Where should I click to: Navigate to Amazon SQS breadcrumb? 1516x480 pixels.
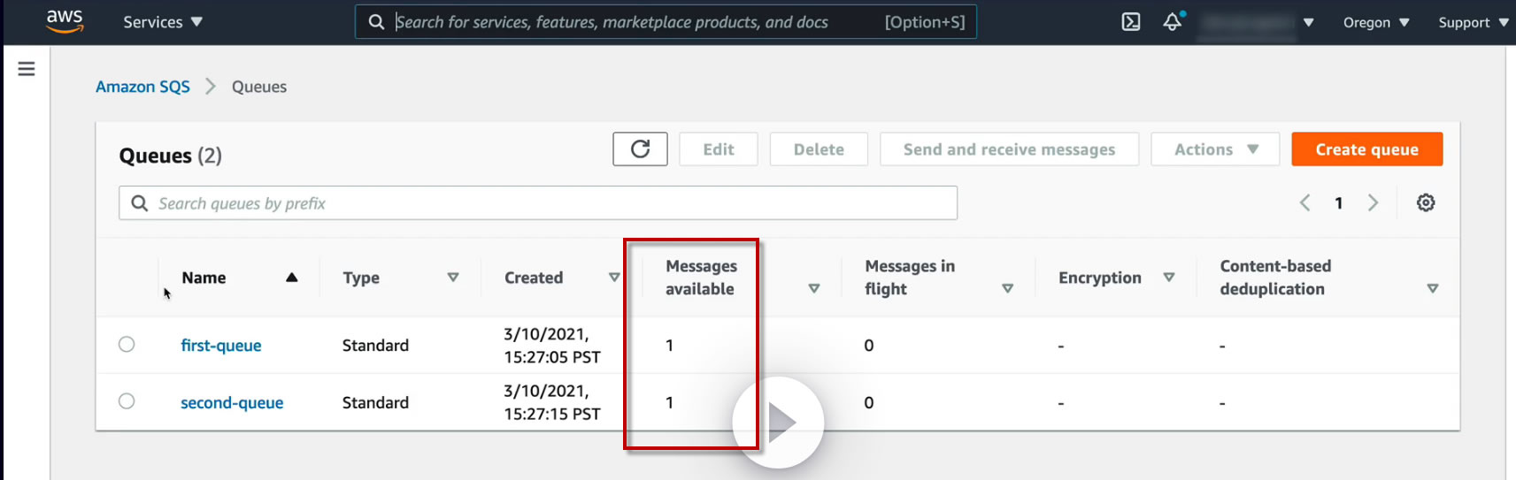pyautogui.click(x=142, y=87)
